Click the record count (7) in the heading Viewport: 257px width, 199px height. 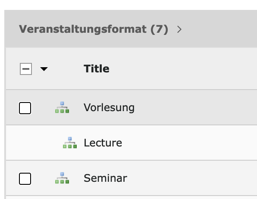point(159,29)
